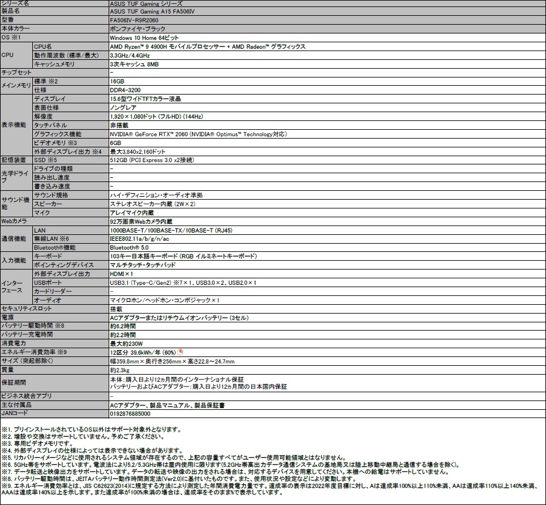Image resolution: width=546 pixels, height=505 pixels.
Task: Click the speaker value ステレオスピーカー内蔵 (2W×2)
Action: pos(153,204)
